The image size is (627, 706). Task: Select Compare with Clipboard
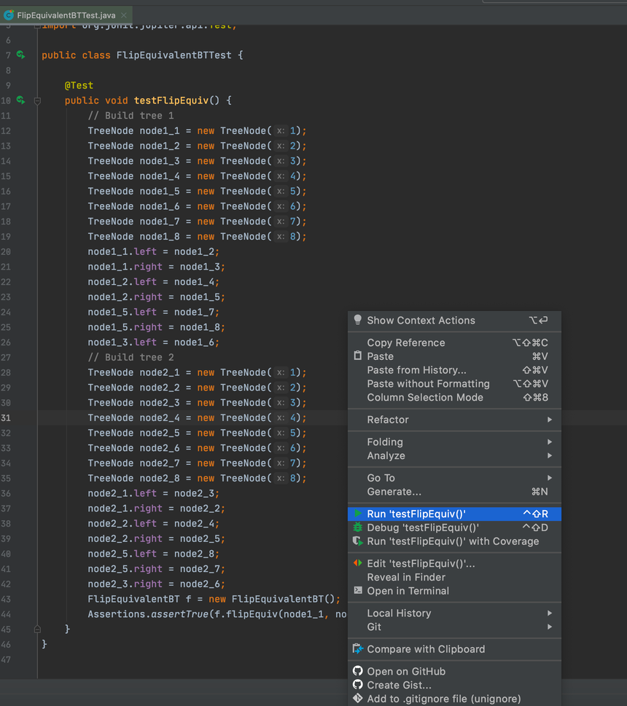coord(426,649)
